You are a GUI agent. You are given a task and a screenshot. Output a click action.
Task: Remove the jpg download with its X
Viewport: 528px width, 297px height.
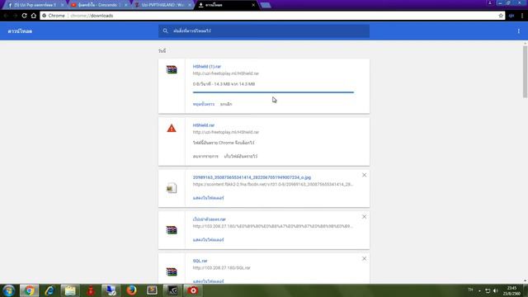[364, 175]
